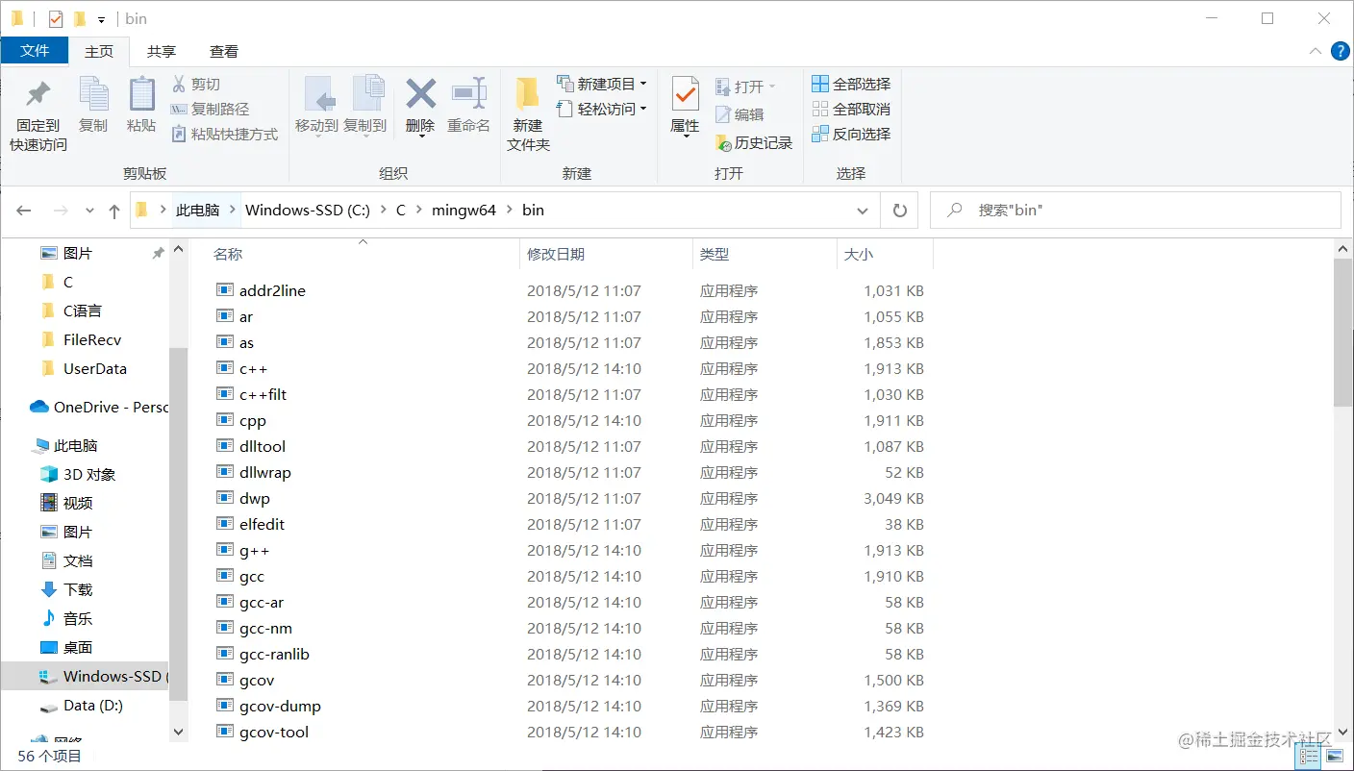Open the 打开 dropdown in the ribbon
This screenshot has width=1354, height=771.
pyautogui.click(x=745, y=87)
